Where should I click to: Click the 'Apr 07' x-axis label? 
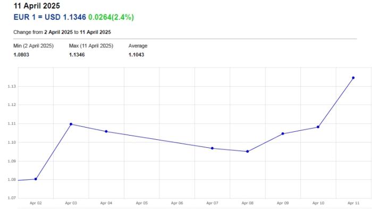point(212,203)
